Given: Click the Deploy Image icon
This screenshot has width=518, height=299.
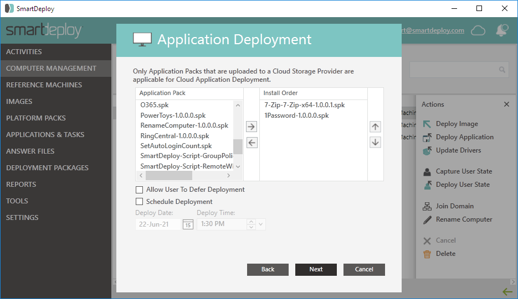Looking at the screenshot, I should pos(427,124).
